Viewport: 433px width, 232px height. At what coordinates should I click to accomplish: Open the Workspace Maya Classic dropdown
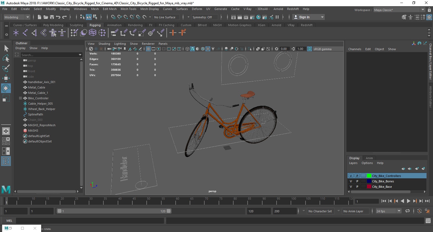click(x=399, y=10)
